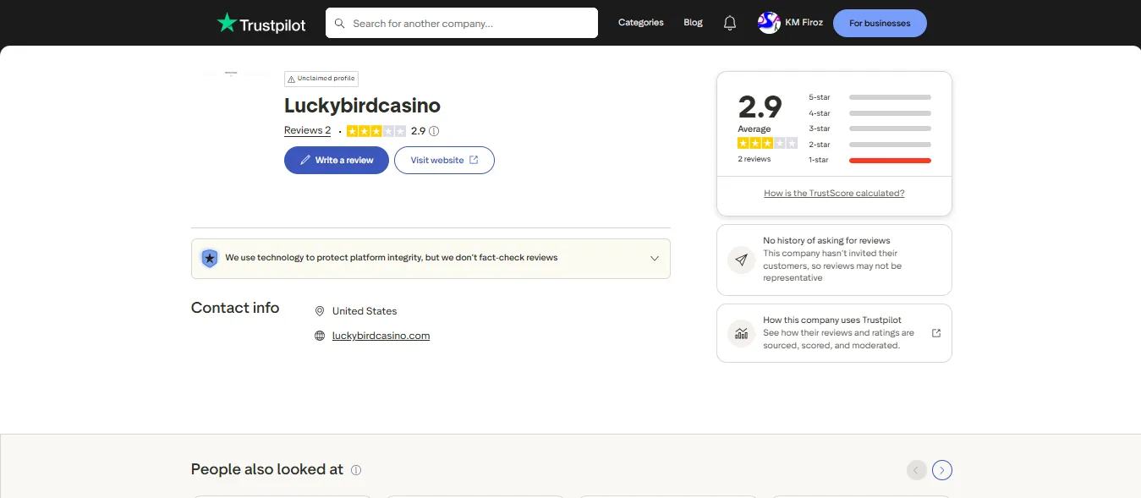Viewport: 1141px width, 498px height.
Task: Open How is the TrustScore calculated link
Action: coord(834,194)
